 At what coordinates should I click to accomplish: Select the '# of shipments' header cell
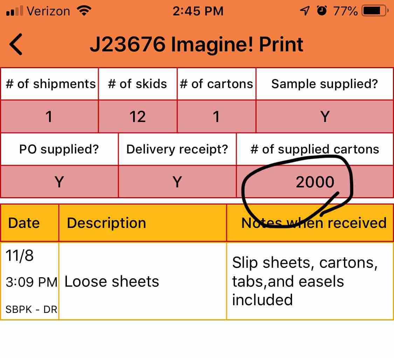click(50, 84)
